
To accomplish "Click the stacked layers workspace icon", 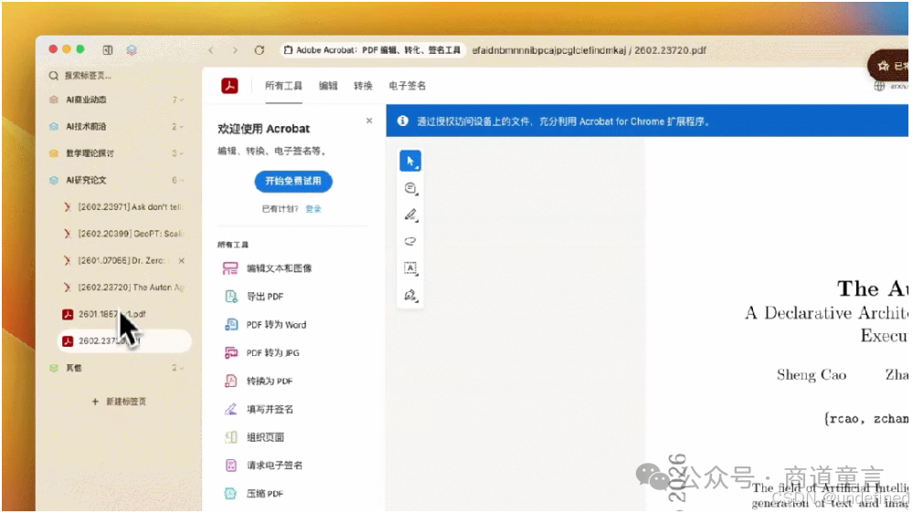I will 132,50.
